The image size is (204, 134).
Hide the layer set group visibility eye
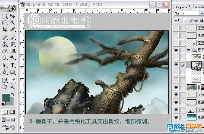pyautogui.click(x=176, y=50)
